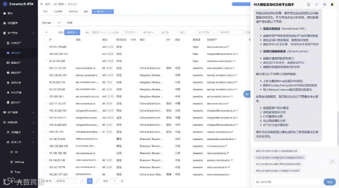
Task: Select the IP tab
Action: [x=59, y=23]
